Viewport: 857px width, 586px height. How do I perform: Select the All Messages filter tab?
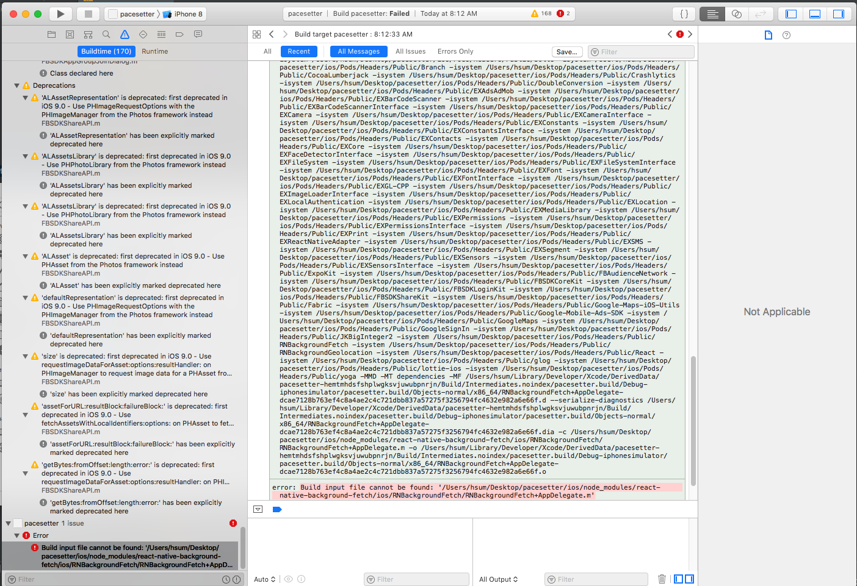click(x=358, y=51)
